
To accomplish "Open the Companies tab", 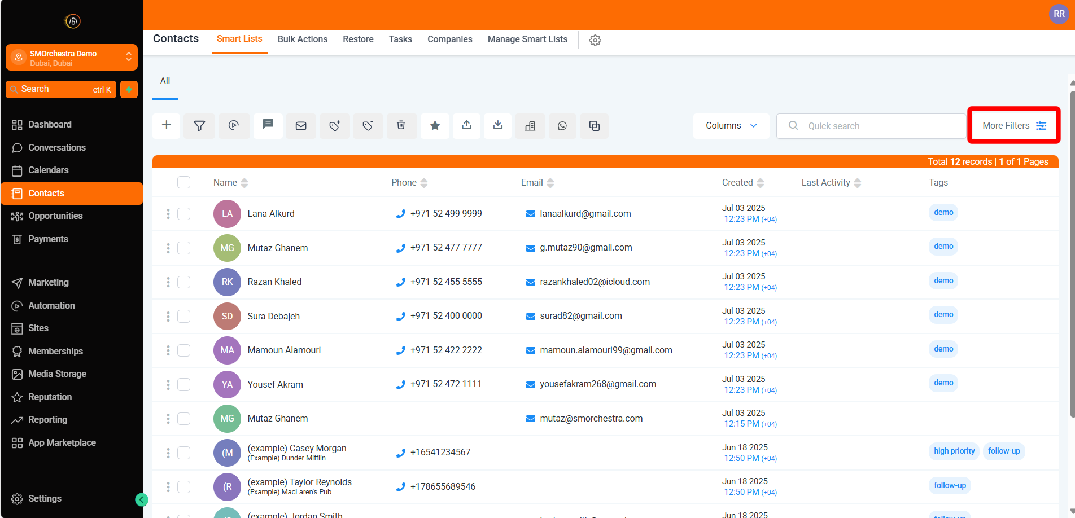I will pyautogui.click(x=449, y=39).
